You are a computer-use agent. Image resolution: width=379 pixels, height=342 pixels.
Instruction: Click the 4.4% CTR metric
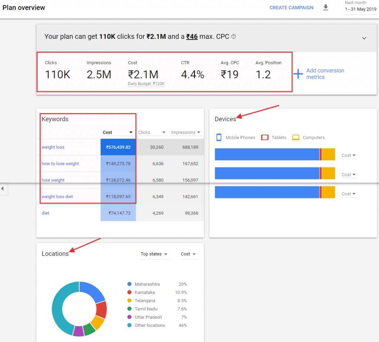(x=192, y=74)
